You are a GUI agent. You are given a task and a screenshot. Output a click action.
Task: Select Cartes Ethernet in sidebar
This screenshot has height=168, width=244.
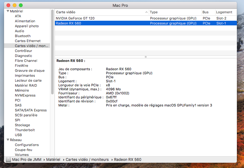click(x=28, y=41)
